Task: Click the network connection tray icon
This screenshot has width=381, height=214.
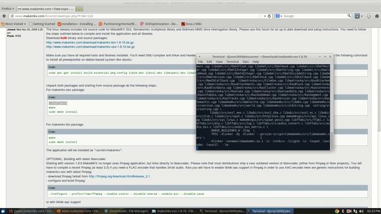Action: pos(355,211)
